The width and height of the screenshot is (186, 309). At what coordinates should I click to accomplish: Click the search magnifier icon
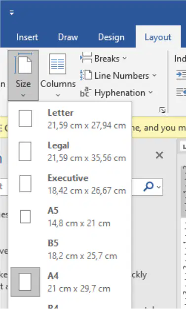pos(148,186)
